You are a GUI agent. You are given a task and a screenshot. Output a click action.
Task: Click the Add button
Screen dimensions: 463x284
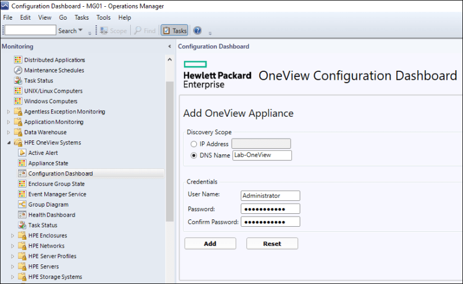pos(210,244)
